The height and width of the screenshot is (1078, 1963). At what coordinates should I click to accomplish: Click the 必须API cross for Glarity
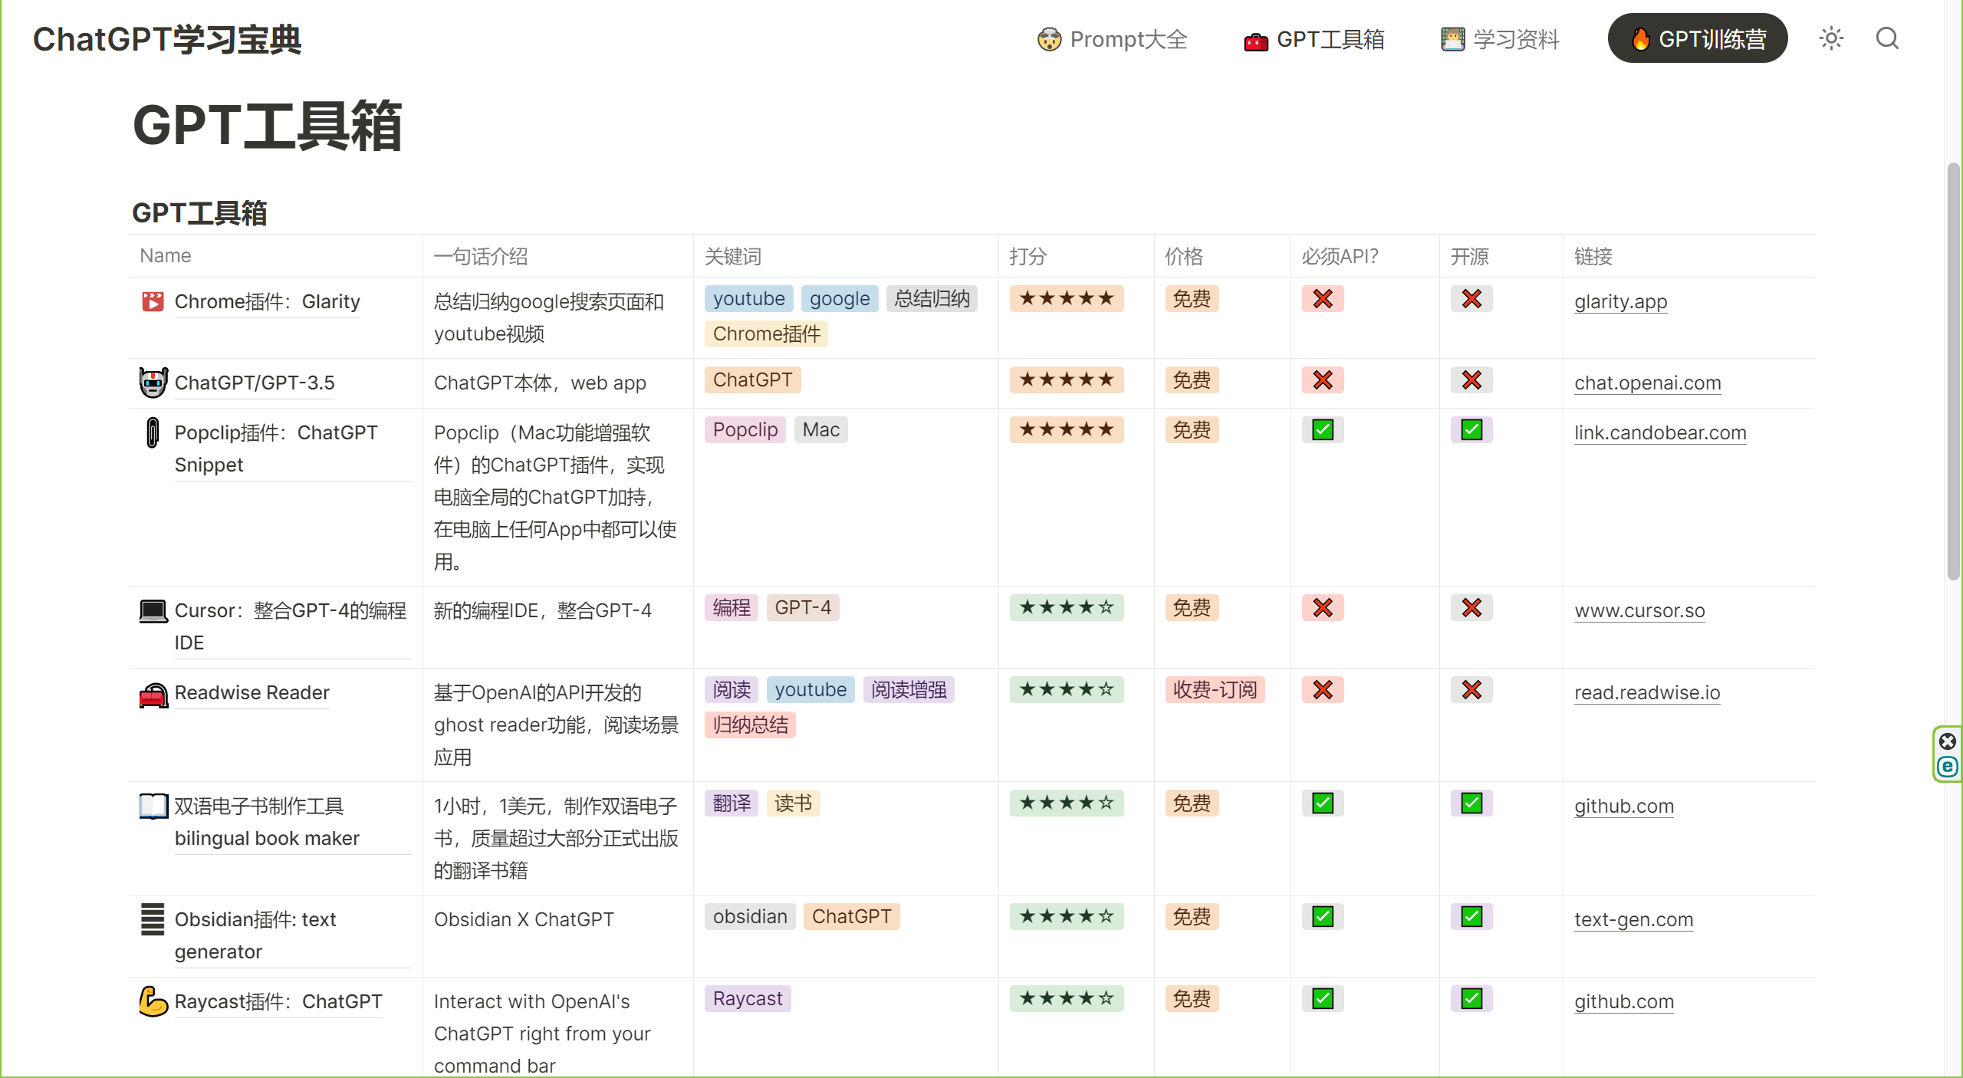tap(1323, 299)
